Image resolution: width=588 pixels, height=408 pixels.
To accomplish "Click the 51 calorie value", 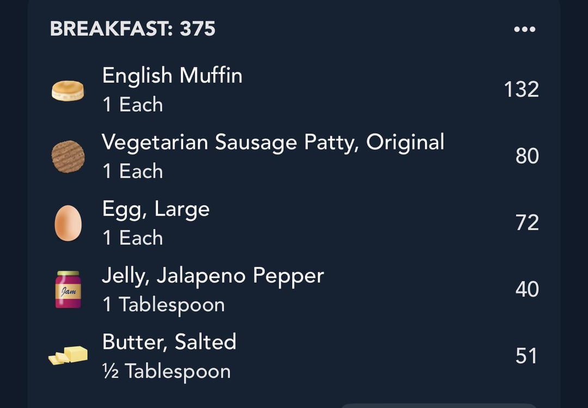I will pos(526,356).
